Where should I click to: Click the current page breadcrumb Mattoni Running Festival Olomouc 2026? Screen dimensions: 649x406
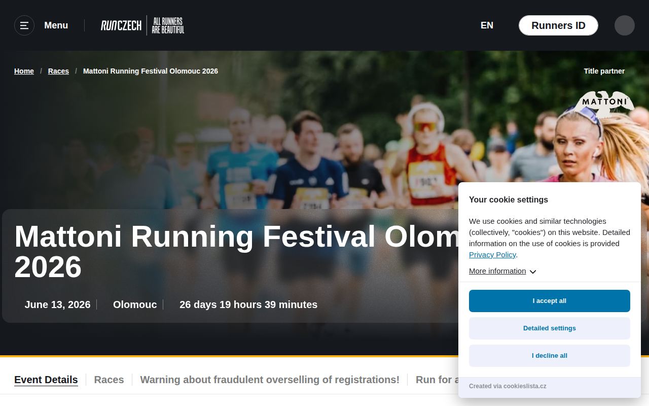tap(151, 71)
